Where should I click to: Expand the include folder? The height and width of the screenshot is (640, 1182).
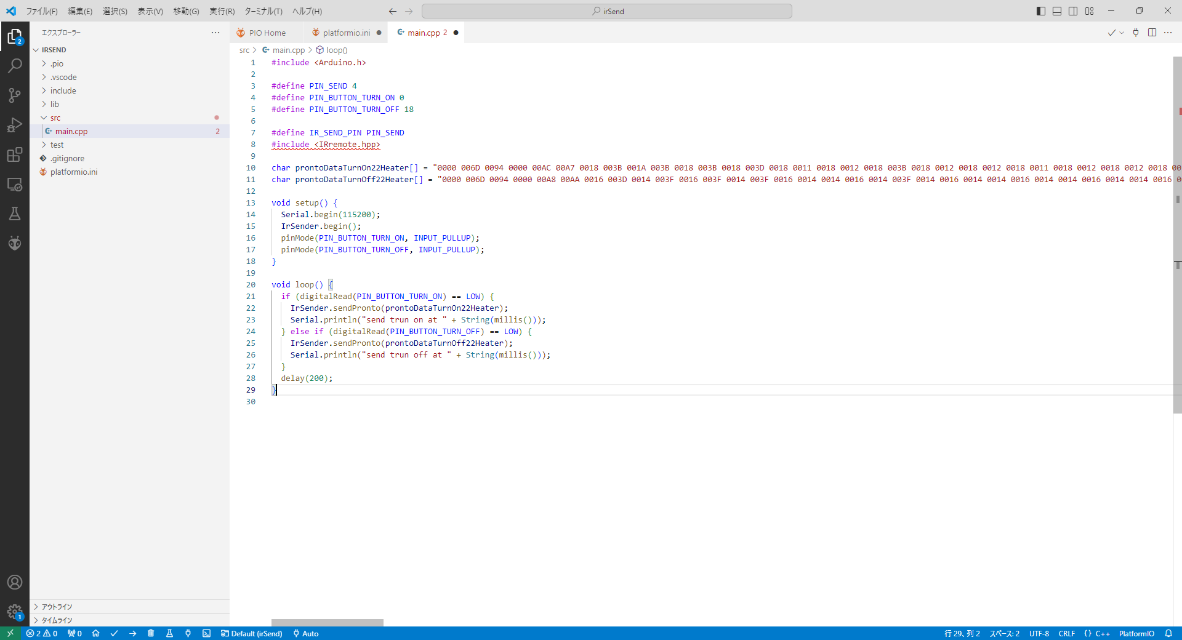tap(63, 90)
